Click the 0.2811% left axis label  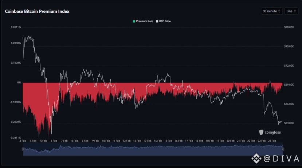coord(16,27)
